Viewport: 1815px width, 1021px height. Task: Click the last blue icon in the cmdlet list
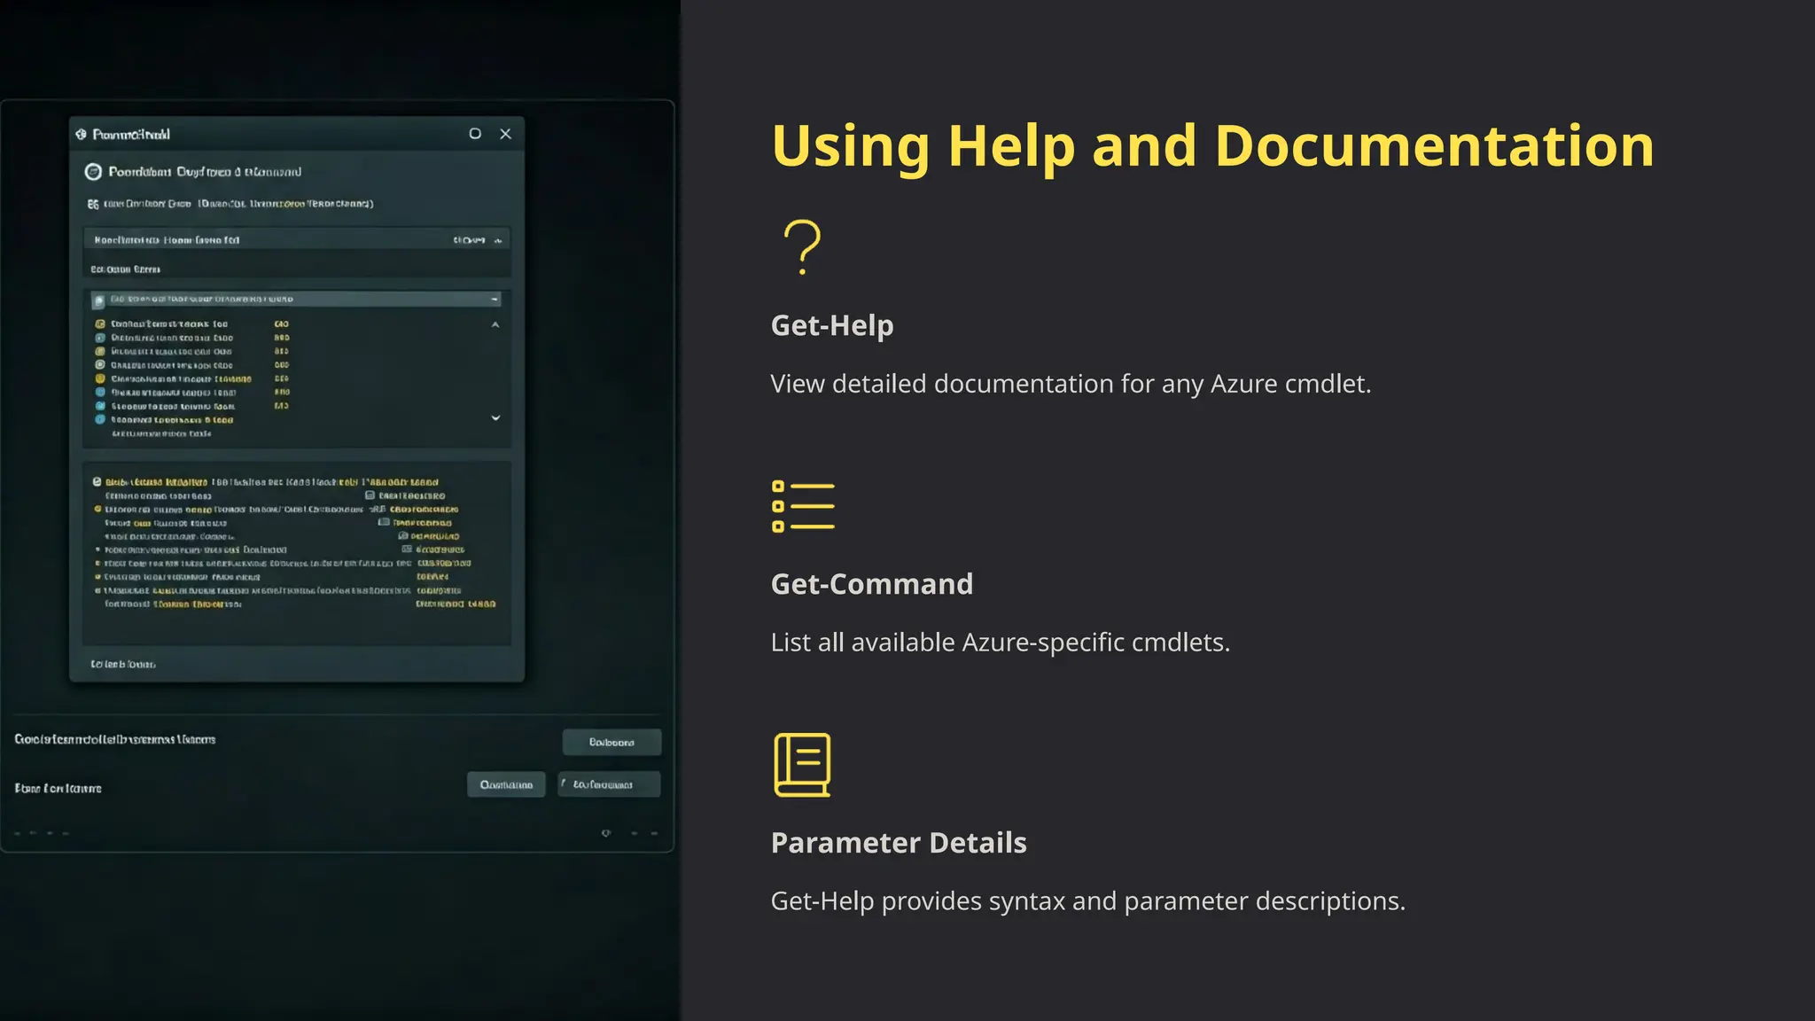[100, 419]
